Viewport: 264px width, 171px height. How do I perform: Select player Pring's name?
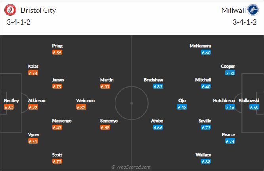pyautogui.click(x=57, y=46)
